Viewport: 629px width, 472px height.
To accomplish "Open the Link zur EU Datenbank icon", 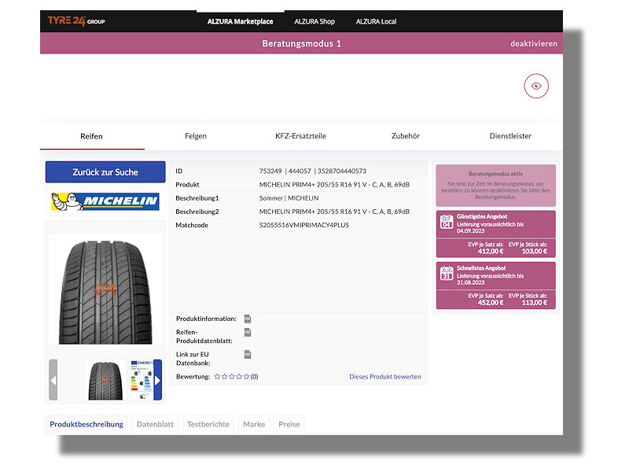I will pos(248,355).
